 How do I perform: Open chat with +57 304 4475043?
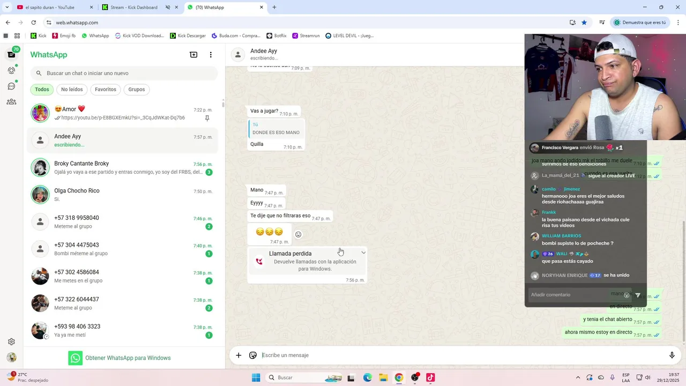[124, 249]
